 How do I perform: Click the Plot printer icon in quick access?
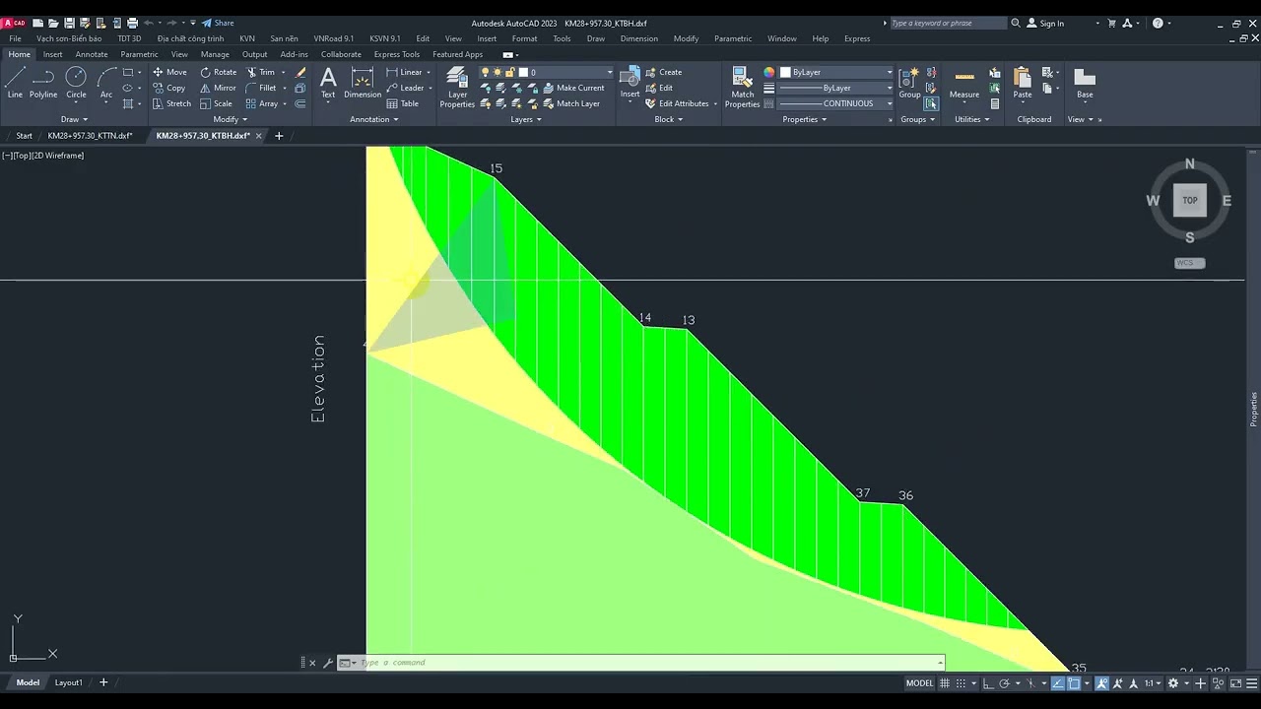(x=132, y=23)
